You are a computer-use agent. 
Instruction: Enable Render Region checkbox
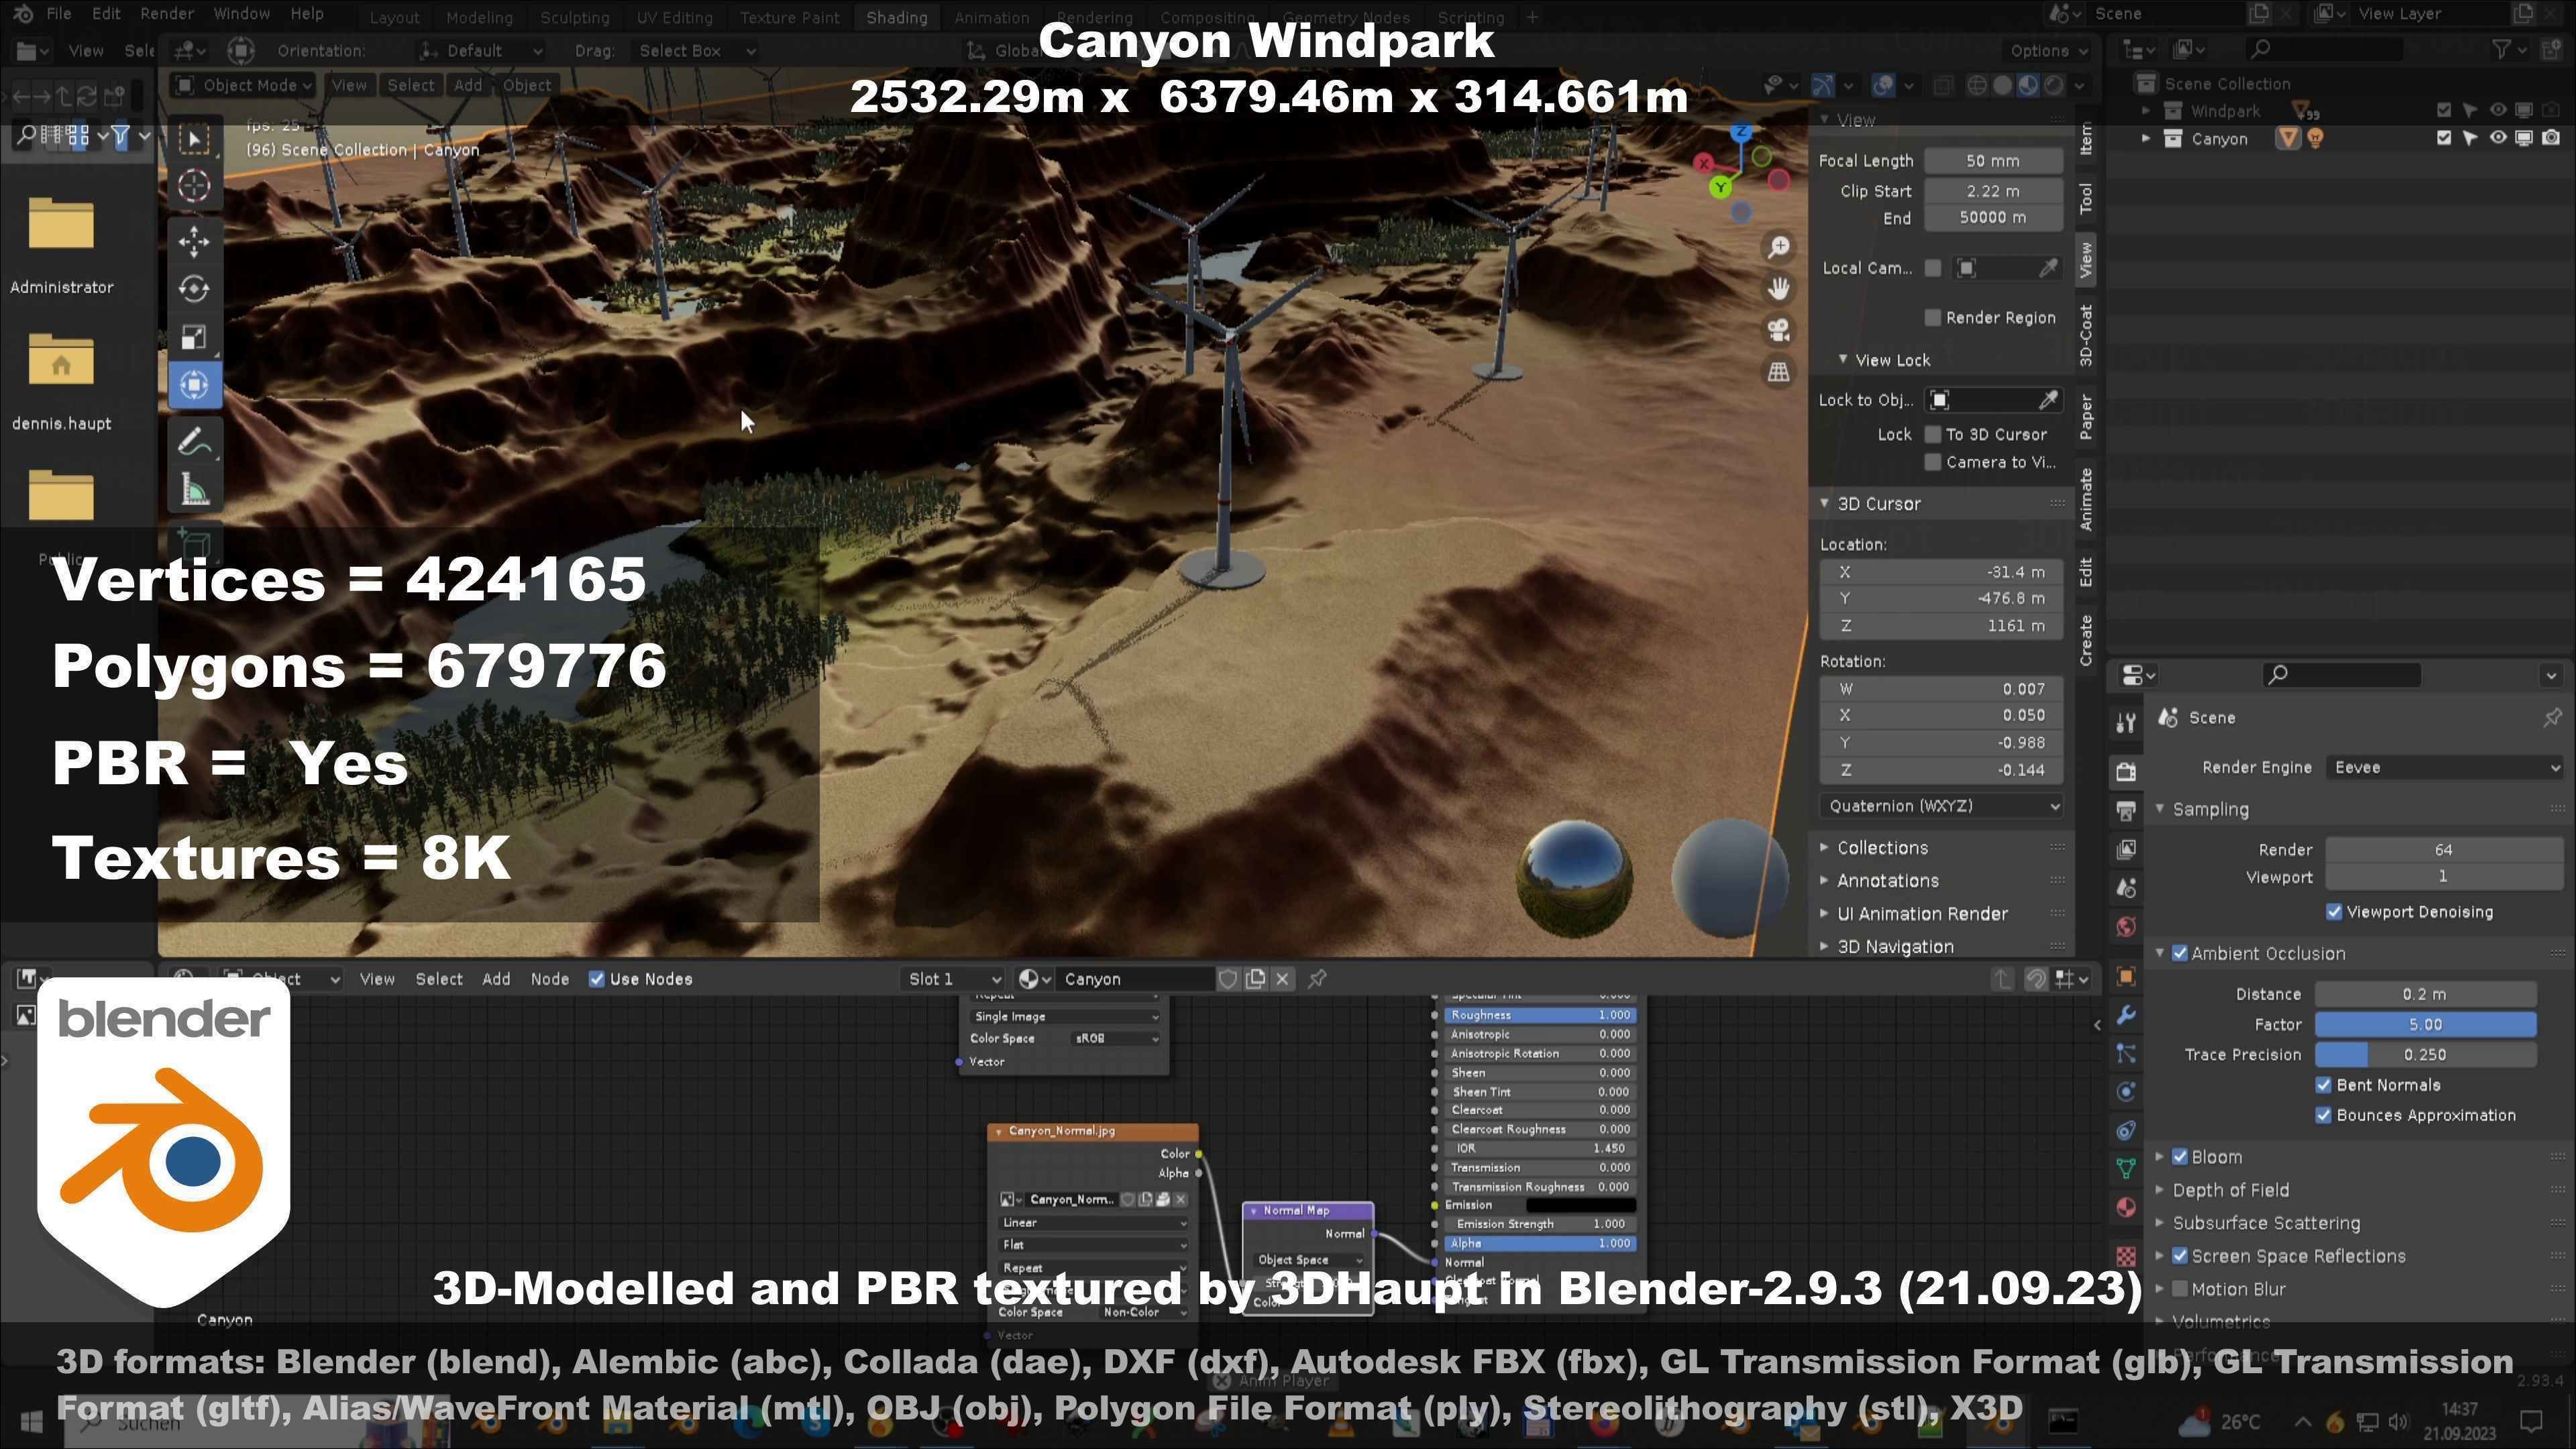pos(1933,318)
